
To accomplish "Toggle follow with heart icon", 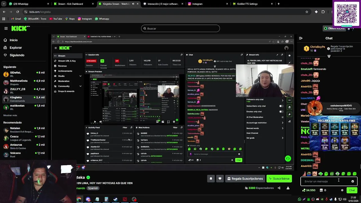I will coord(220,178).
